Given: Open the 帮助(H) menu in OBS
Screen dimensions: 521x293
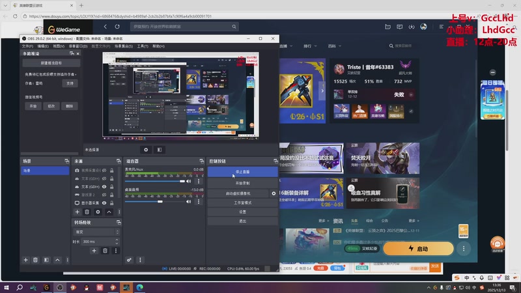Looking at the screenshot, I should 158,46.
